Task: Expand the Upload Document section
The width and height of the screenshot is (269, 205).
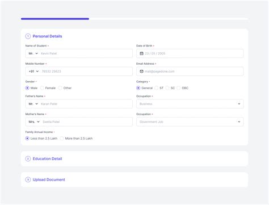Action: tap(134, 179)
